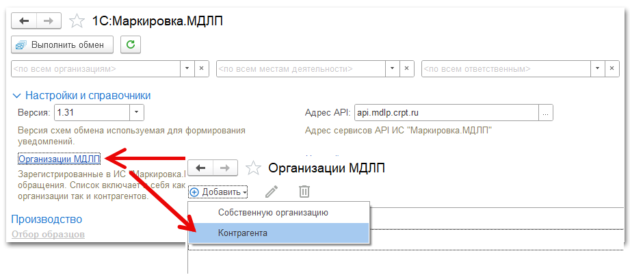Click the trash delete icon
The height and width of the screenshot is (275, 630).
[304, 192]
